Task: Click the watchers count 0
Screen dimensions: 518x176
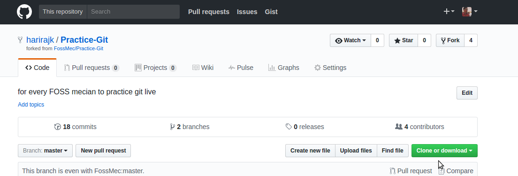Action: tap(377, 40)
